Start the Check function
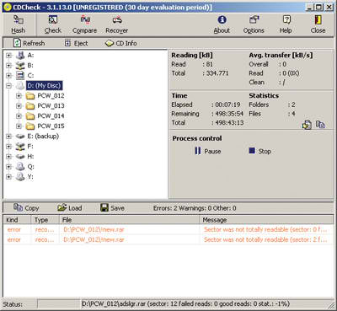Image resolution: width=337 pixels, height=311 pixels. (53, 24)
